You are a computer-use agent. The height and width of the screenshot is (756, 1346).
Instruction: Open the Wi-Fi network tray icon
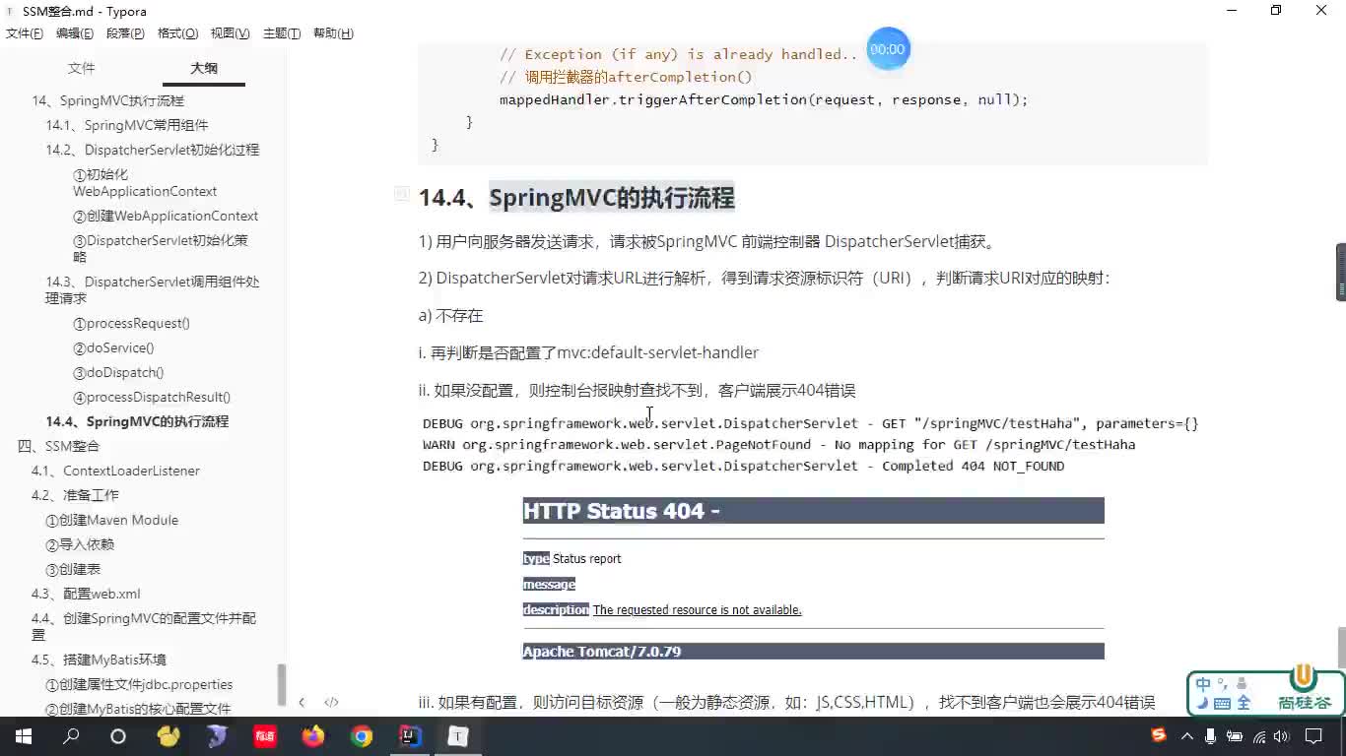[x=1259, y=735]
